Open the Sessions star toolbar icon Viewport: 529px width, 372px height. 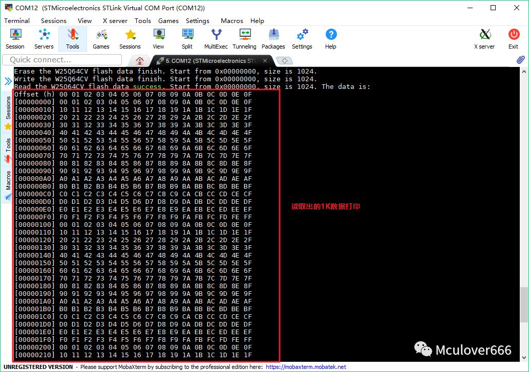click(x=130, y=39)
